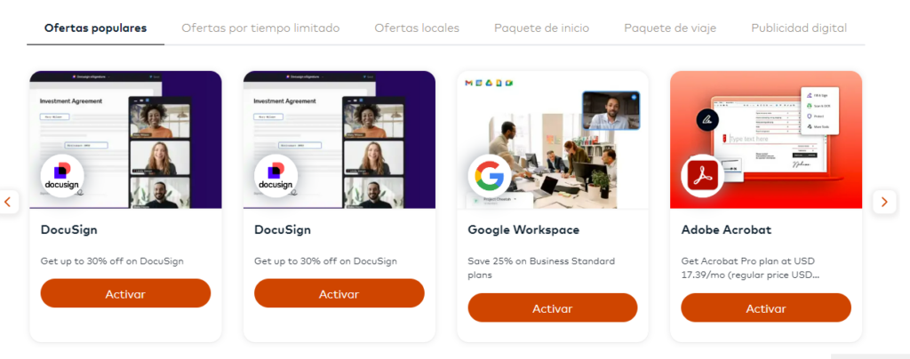Activate the Adobe Acrobat offer
The width and height of the screenshot is (910, 359).
pyautogui.click(x=766, y=308)
